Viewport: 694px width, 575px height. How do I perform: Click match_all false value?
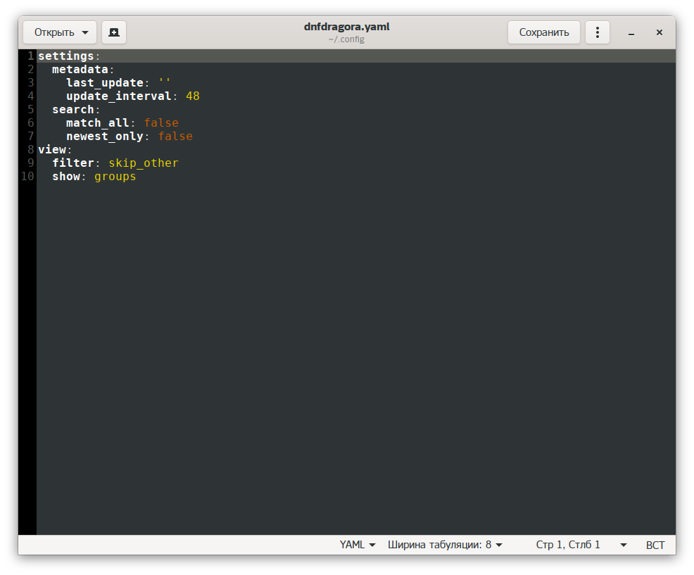click(162, 122)
